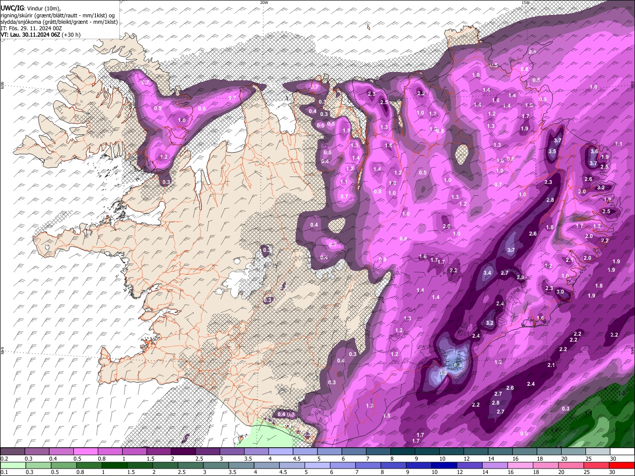Image resolution: width=635 pixels, height=476 pixels.
Task: Pick the darkest green 1 rain legend swatch
Action: coord(114,465)
